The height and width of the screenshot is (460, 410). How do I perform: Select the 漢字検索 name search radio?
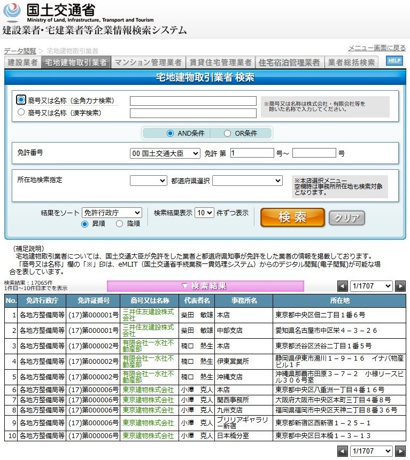coord(21,113)
